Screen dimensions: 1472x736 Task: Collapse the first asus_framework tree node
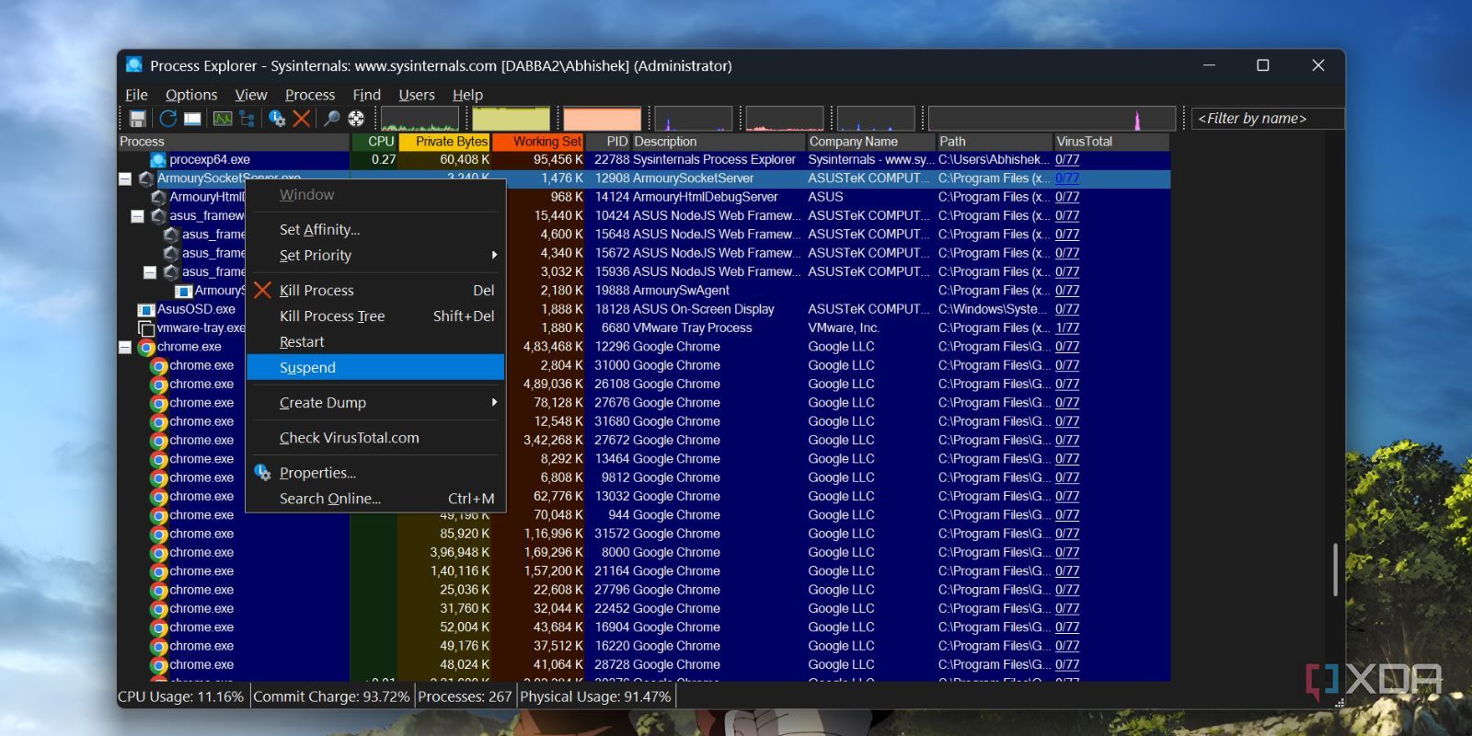(x=137, y=216)
